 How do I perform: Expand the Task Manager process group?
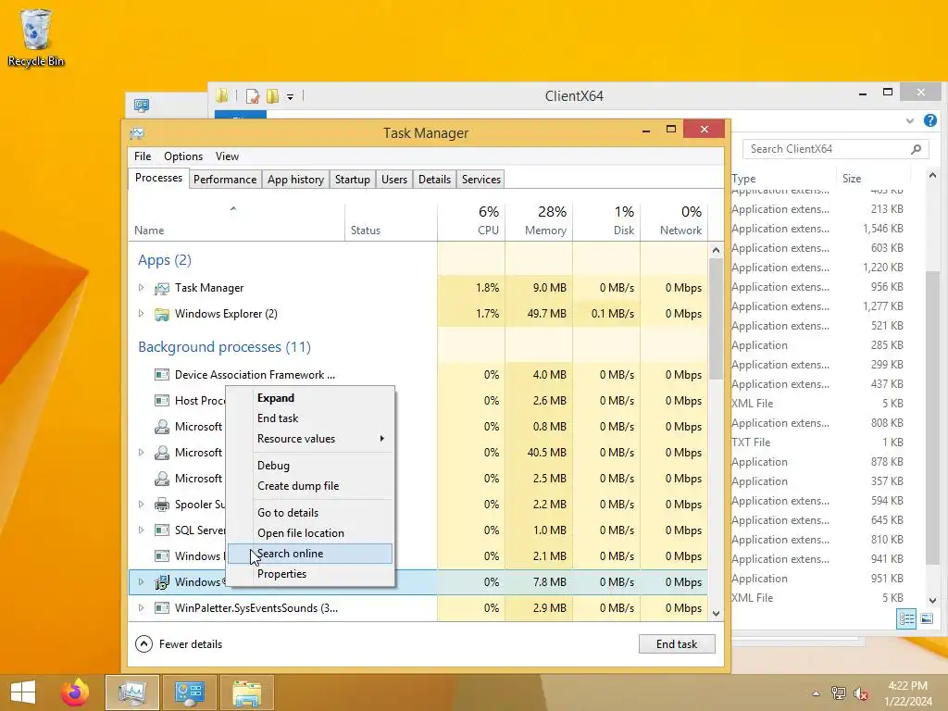tap(141, 288)
